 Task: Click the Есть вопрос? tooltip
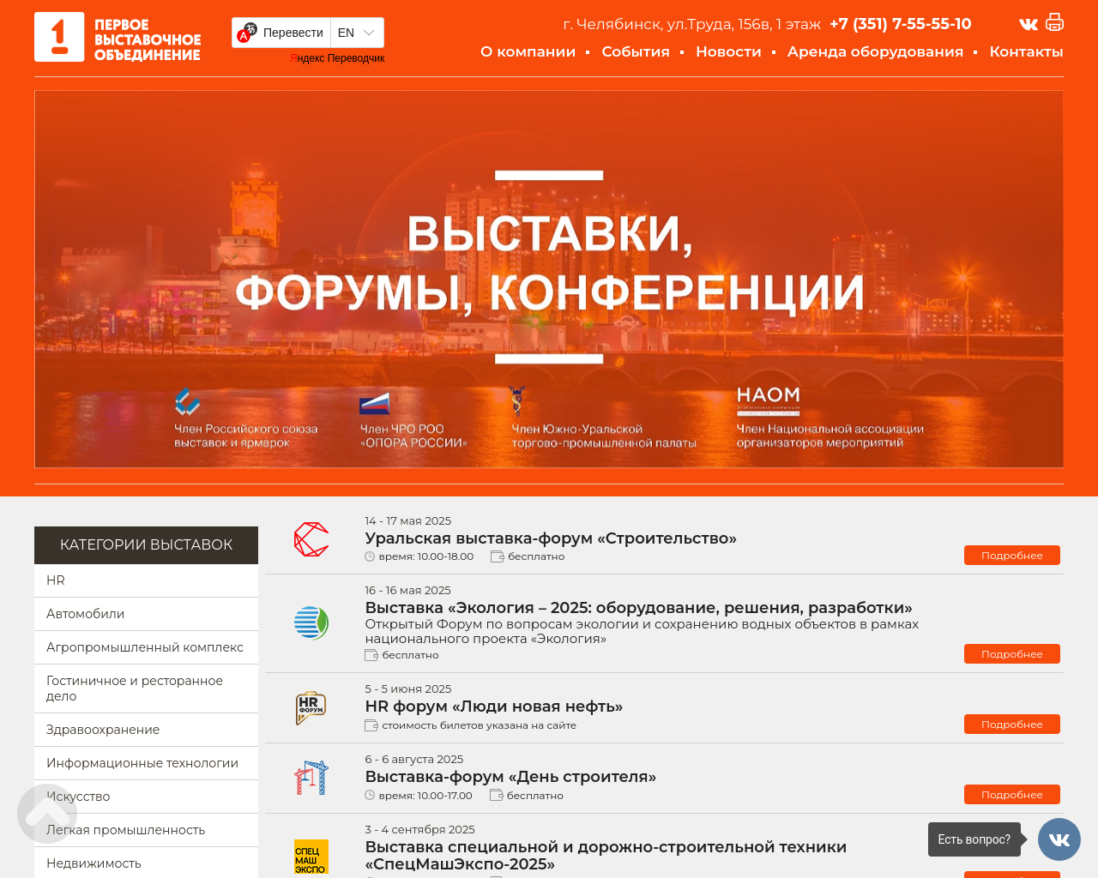click(x=974, y=839)
